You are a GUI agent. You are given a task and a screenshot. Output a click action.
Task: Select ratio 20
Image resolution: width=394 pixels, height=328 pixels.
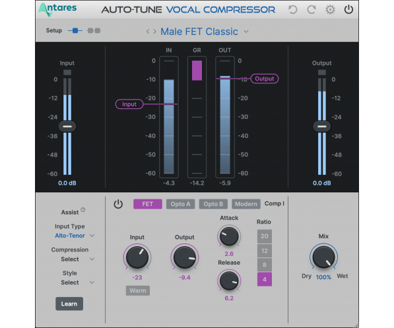pos(265,236)
